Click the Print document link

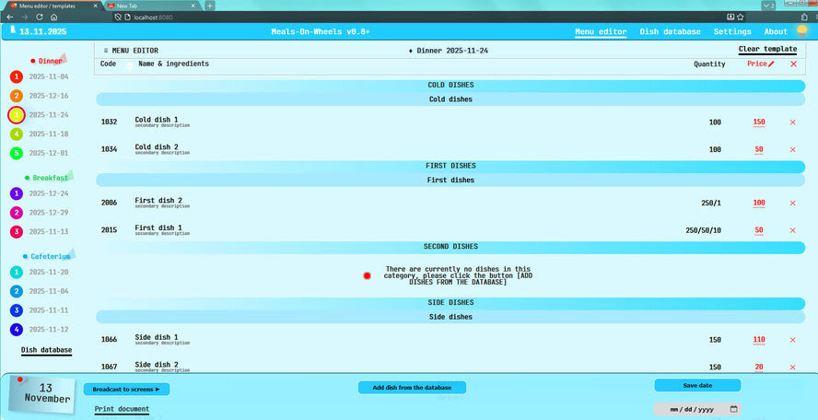[x=122, y=409]
